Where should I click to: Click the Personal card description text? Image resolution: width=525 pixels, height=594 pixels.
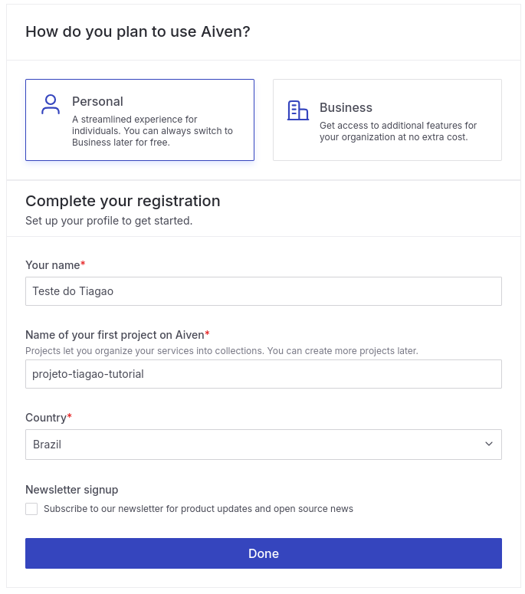[x=152, y=131]
